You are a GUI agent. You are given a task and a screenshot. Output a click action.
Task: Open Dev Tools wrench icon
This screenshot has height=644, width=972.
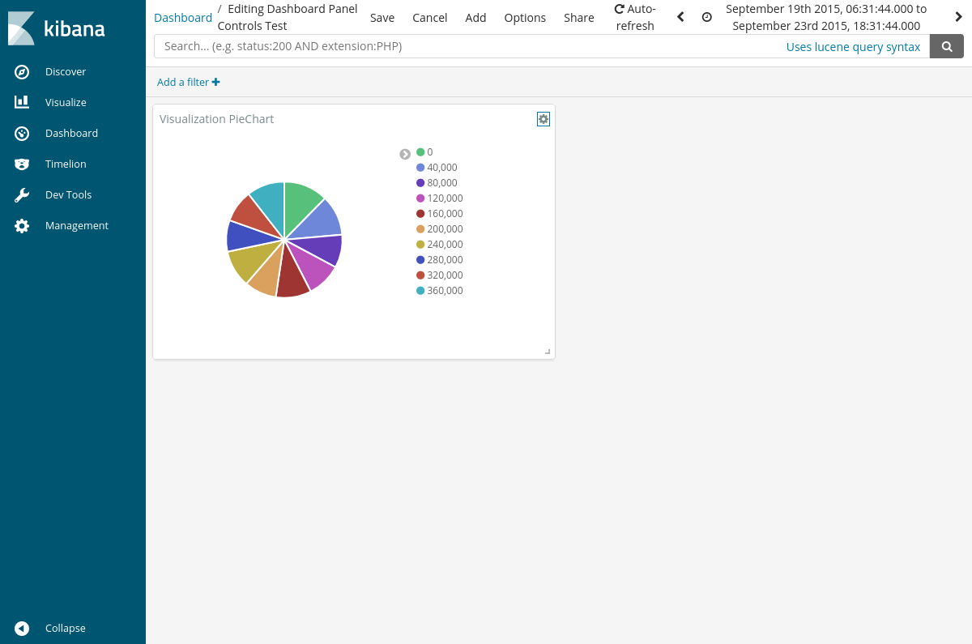pyautogui.click(x=22, y=195)
